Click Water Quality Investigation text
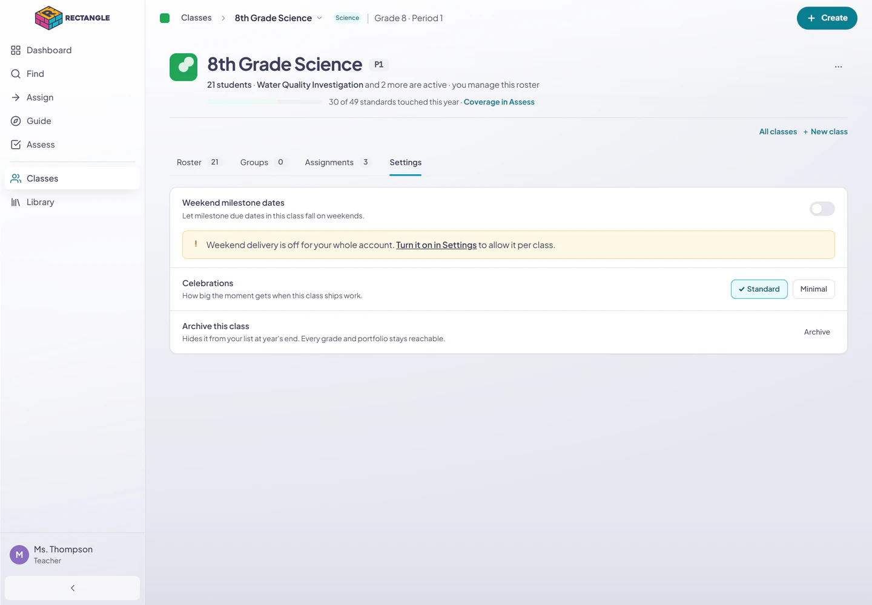The width and height of the screenshot is (872, 605). (310, 85)
